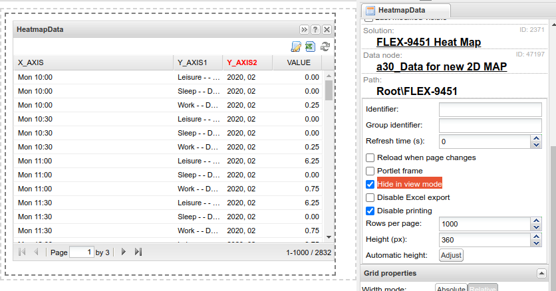Toggle the Portlet frame checkbox

[x=370, y=171]
